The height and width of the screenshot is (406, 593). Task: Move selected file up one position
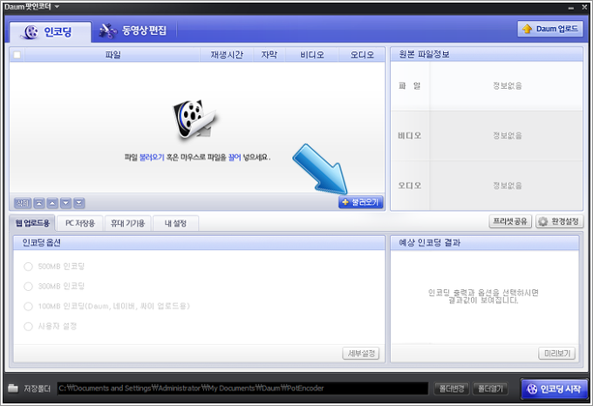(52, 203)
